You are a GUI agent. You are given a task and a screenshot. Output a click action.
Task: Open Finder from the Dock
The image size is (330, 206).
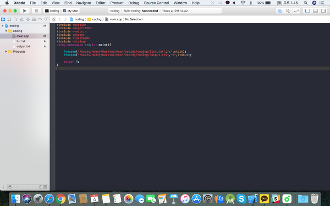pyautogui.click(x=15, y=199)
